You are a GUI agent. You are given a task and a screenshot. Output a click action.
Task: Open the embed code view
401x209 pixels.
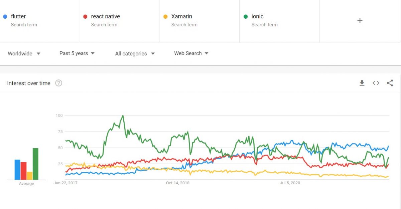tap(376, 83)
